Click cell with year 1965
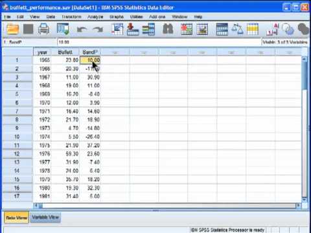Viewport: 311px width, 233px height. [x=42, y=60]
